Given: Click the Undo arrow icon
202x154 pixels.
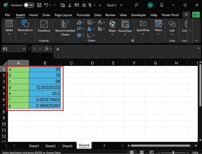Looking at the screenshot, I should click(46, 5).
